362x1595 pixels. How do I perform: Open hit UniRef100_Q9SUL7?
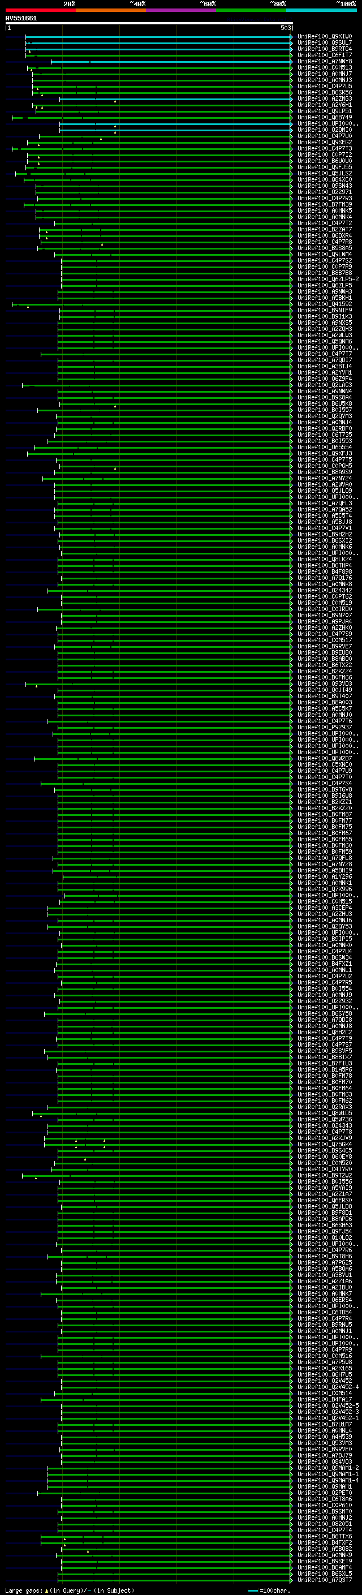click(325, 43)
